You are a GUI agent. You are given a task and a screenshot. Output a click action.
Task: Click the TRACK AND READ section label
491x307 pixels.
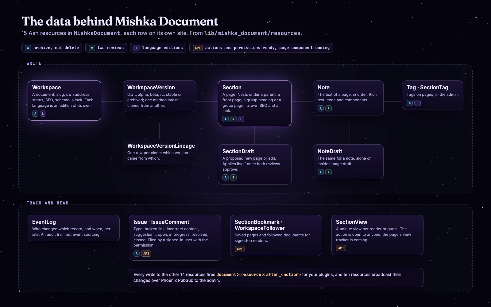click(48, 203)
